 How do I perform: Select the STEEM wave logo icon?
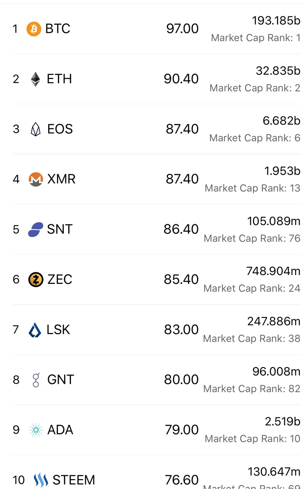click(41, 480)
